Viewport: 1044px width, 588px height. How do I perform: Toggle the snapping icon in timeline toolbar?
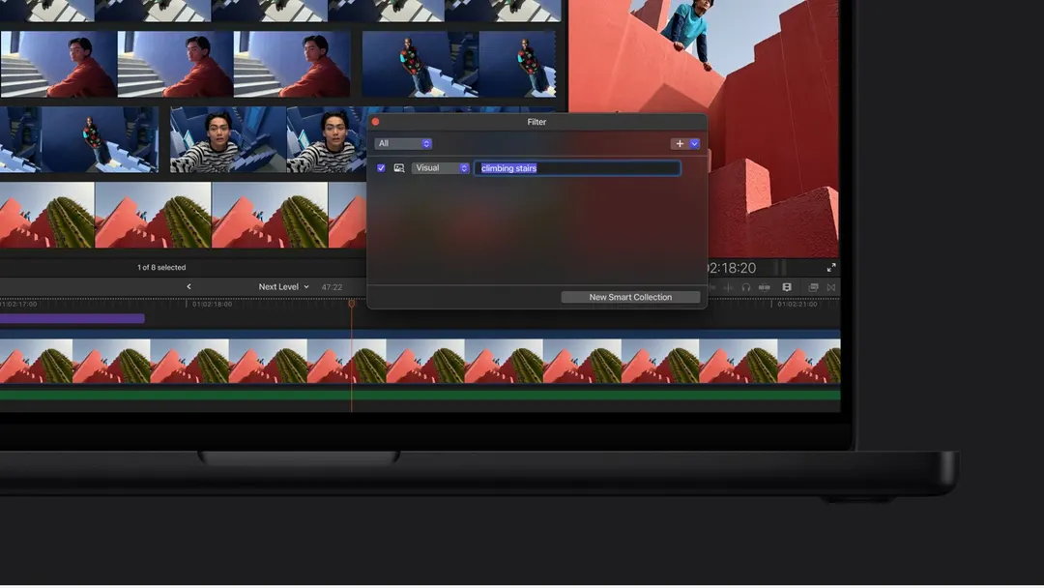pos(765,287)
